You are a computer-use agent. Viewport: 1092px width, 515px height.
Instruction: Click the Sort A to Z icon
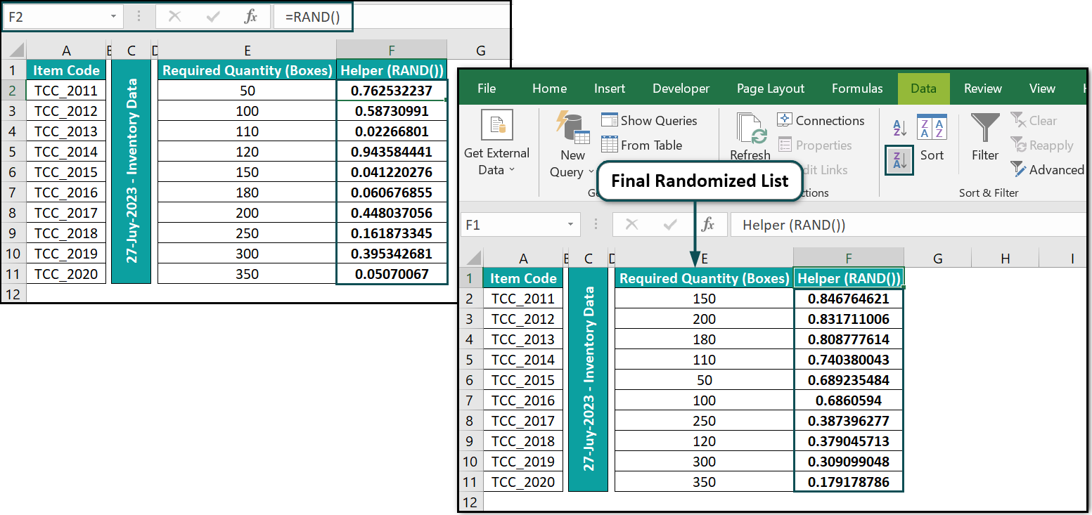pos(899,128)
